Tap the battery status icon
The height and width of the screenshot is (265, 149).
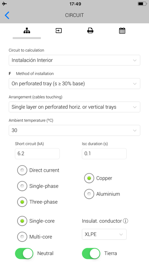tap(142, 4)
